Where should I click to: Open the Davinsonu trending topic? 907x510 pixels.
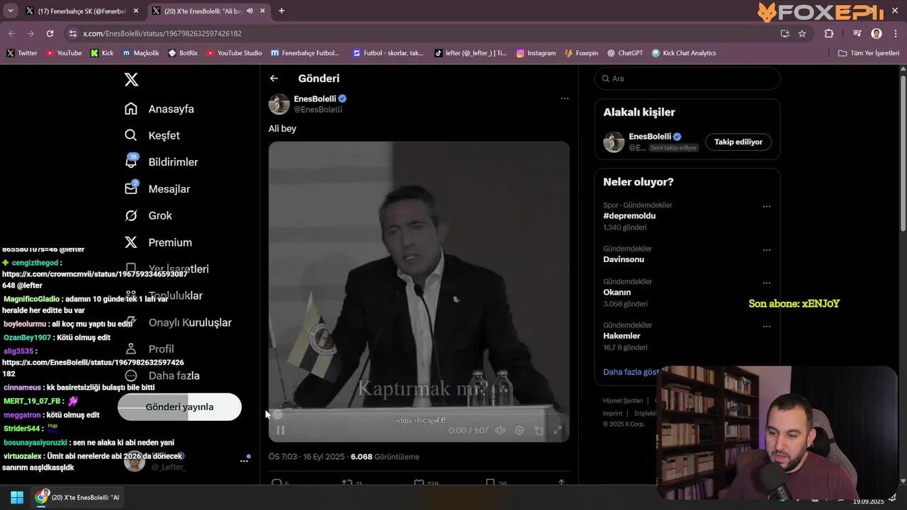(624, 259)
